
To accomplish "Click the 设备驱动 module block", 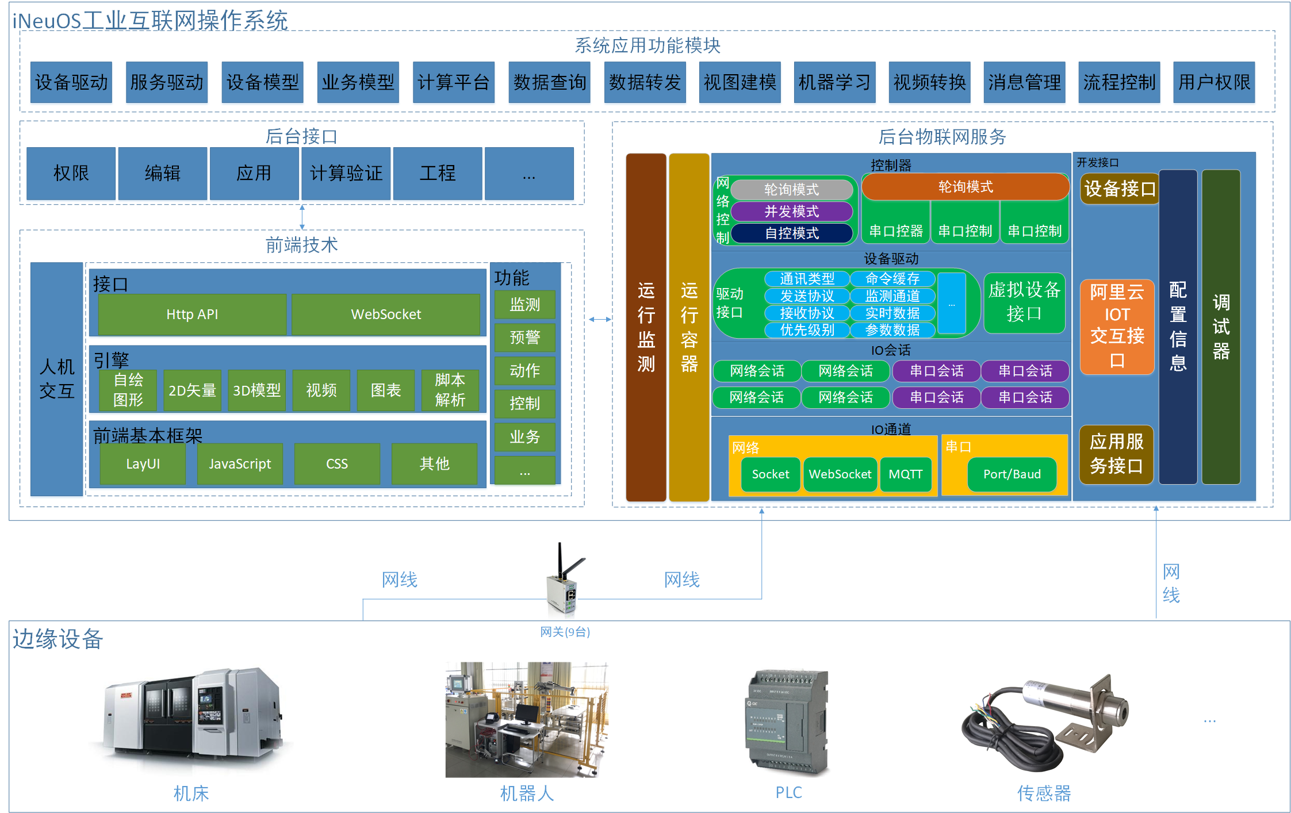I will (x=71, y=82).
